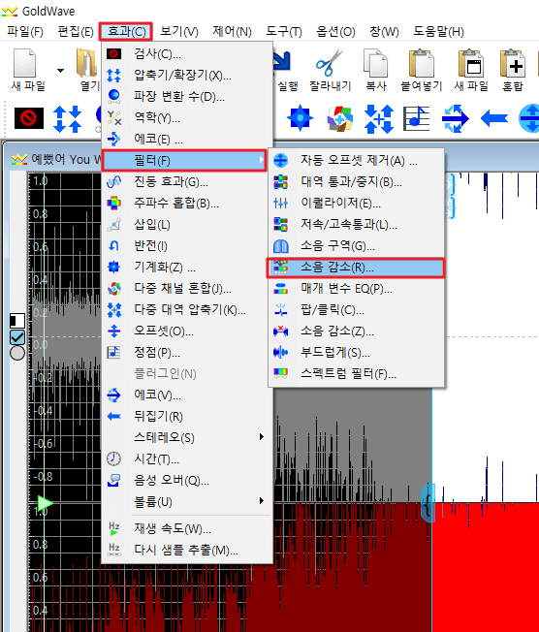The width and height of the screenshot is (539, 632).
Task: Select 다시 샘플 추출(M)... menu item
Action: 187,550
